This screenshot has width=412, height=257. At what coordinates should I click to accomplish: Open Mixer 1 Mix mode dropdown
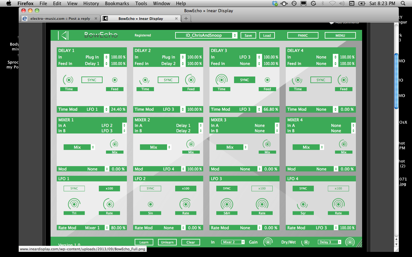tap(79, 147)
